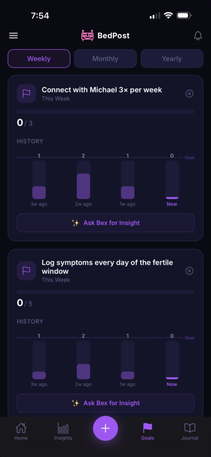This screenshot has width=211, height=457.
Task: Open the hamburger menu
Action: [x=13, y=36]
